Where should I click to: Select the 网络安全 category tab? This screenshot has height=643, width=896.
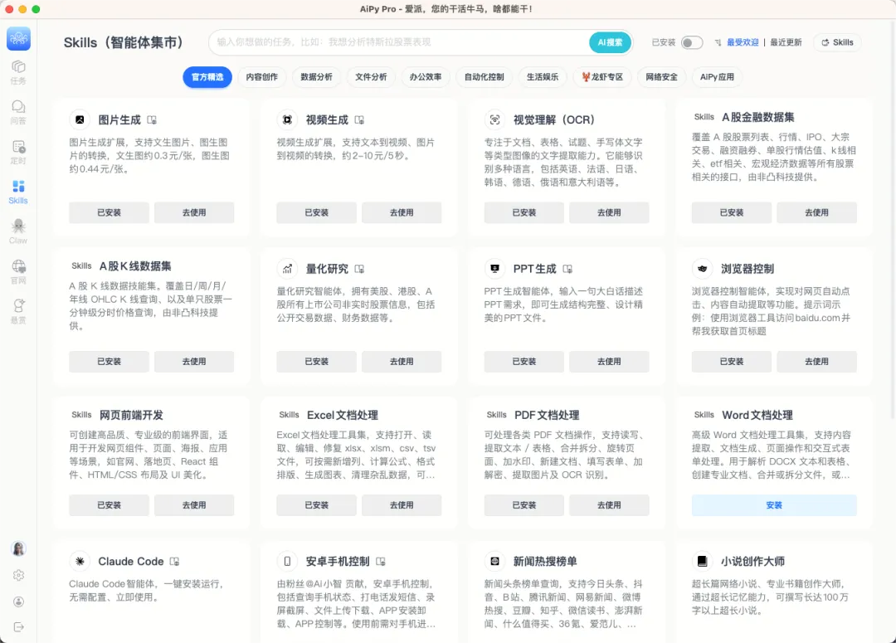coord(662,77)
